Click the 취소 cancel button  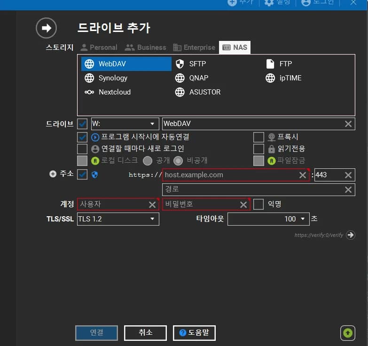146,333
